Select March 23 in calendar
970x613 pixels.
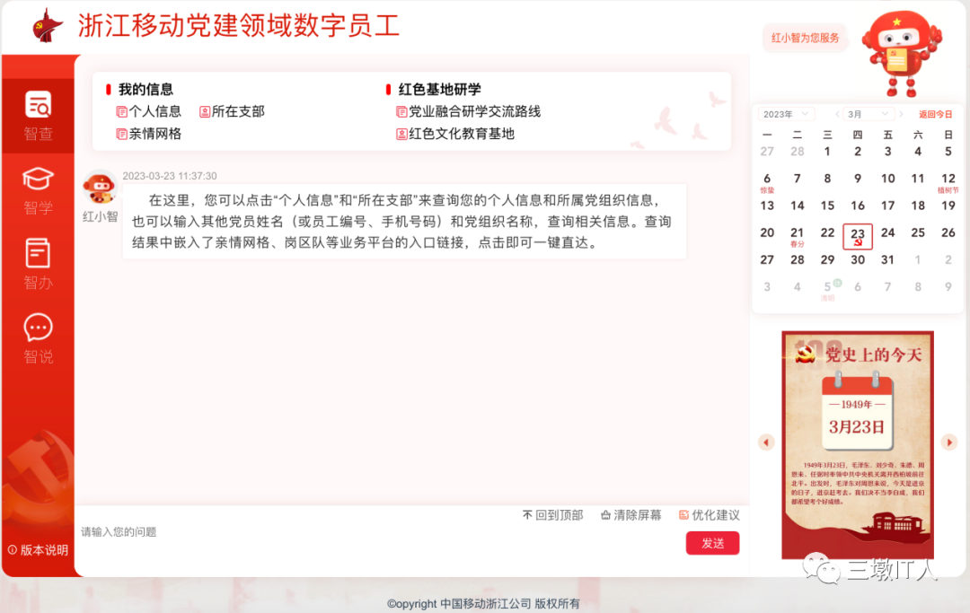point(858,236)
